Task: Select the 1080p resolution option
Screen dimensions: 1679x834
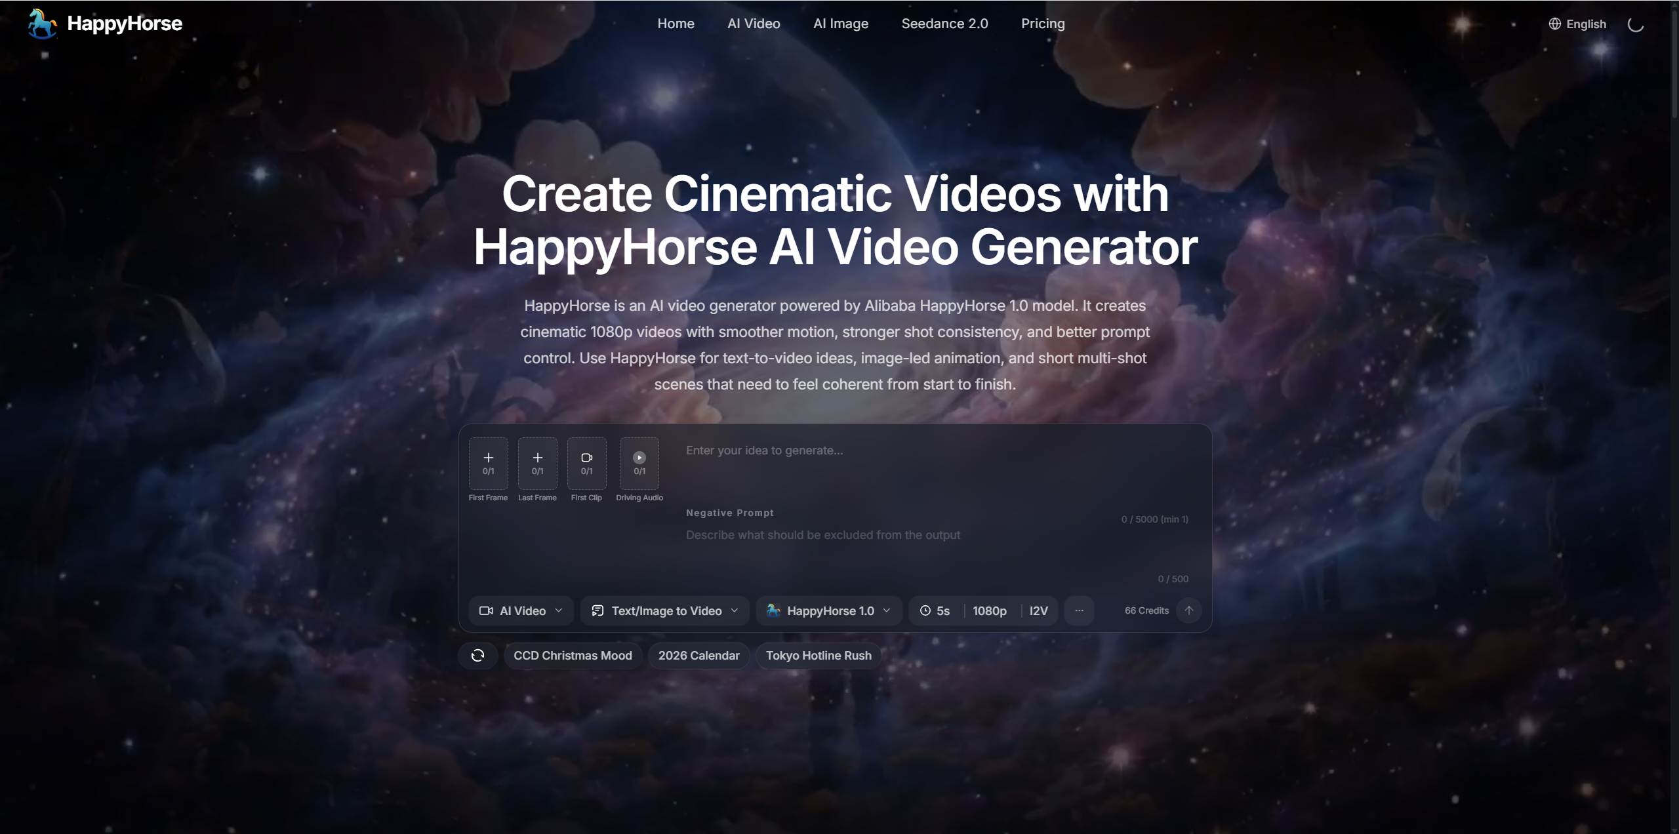Action: click(x=989, y=610)
